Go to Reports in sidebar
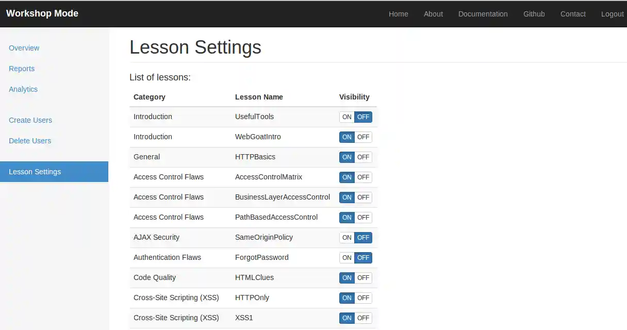 22,69
